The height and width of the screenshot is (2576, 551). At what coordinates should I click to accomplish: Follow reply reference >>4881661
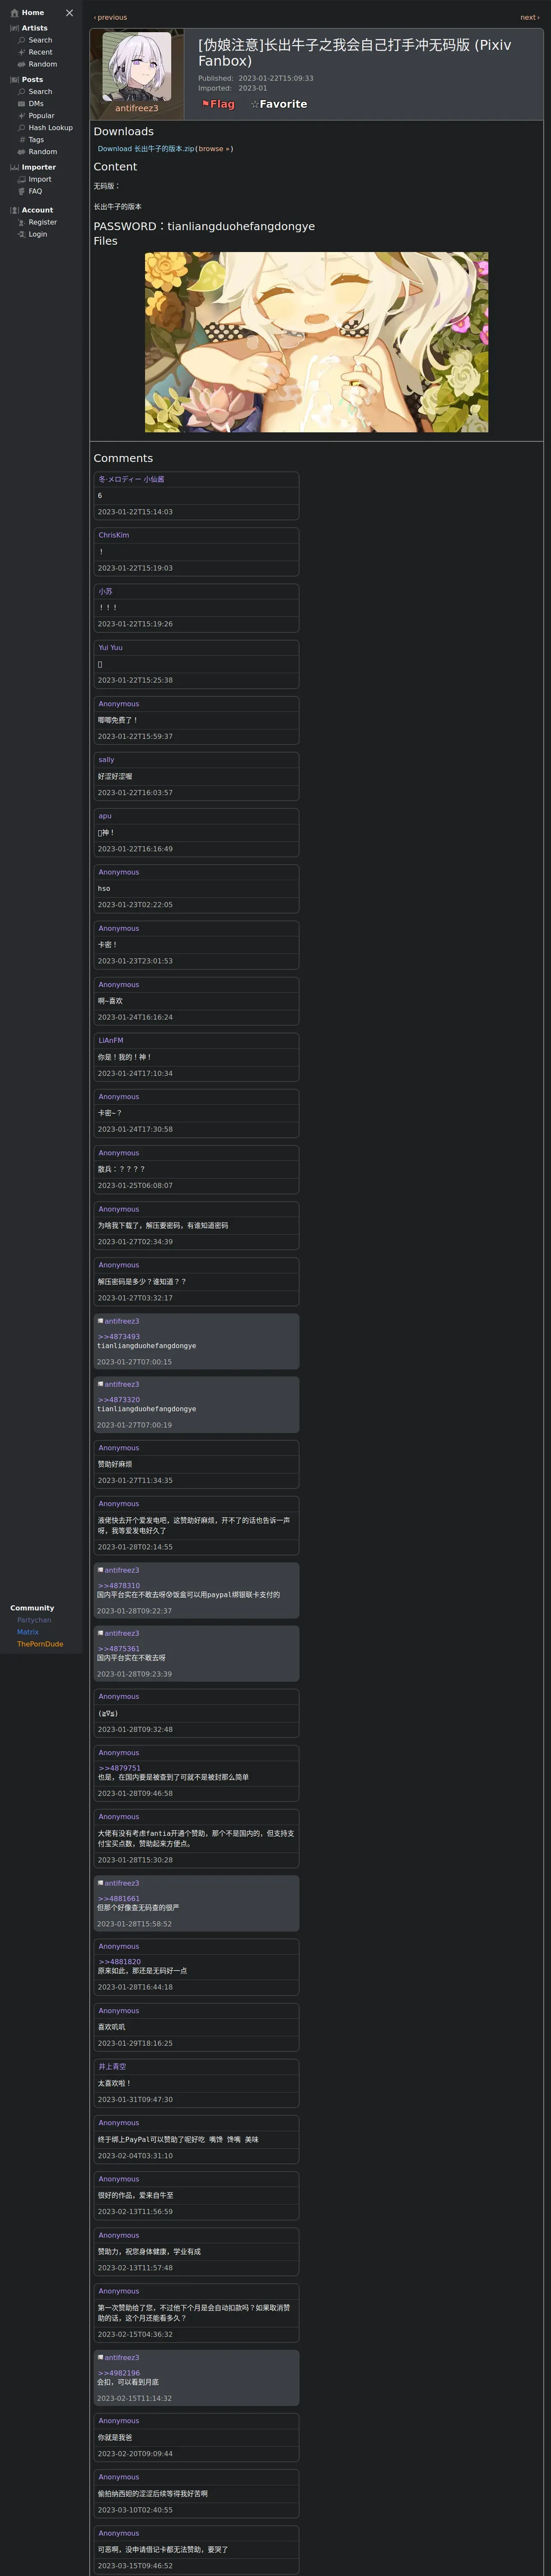[x=119, y=1899]
